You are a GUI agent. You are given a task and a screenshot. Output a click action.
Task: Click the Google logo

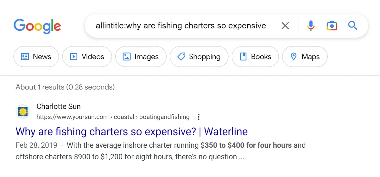37,26
